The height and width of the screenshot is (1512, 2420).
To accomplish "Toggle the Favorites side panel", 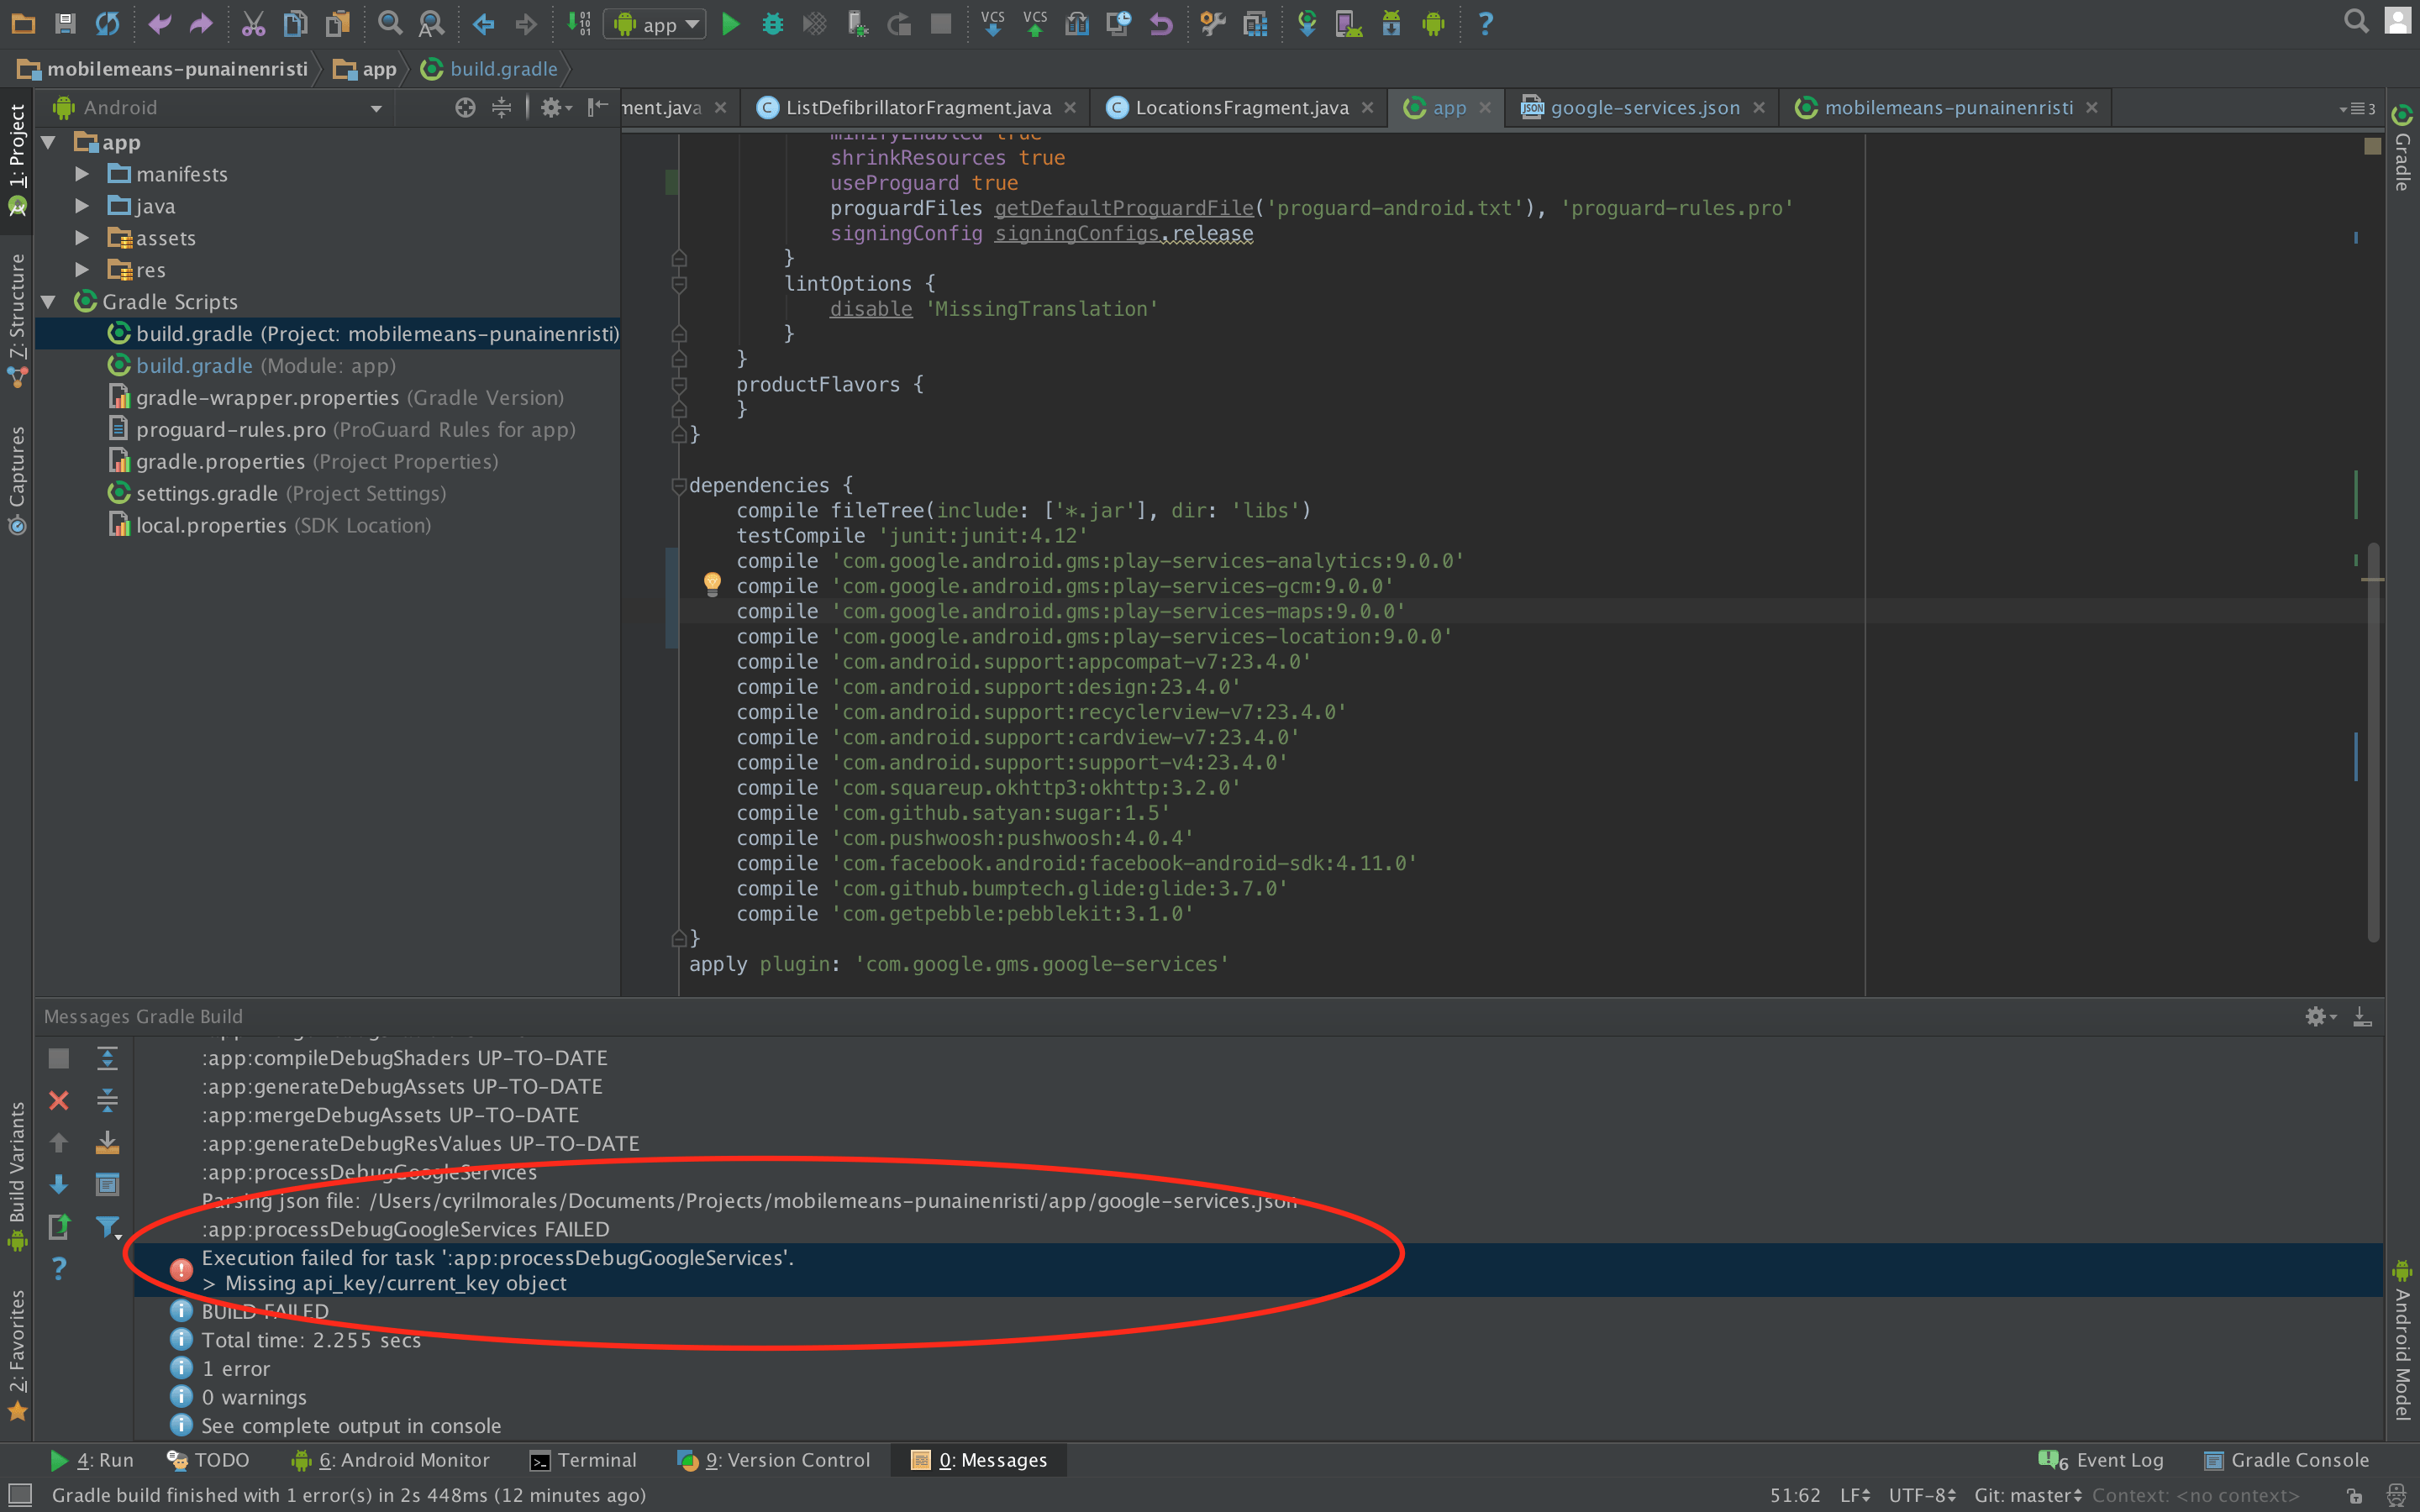I will click(x=17, y=1354).
